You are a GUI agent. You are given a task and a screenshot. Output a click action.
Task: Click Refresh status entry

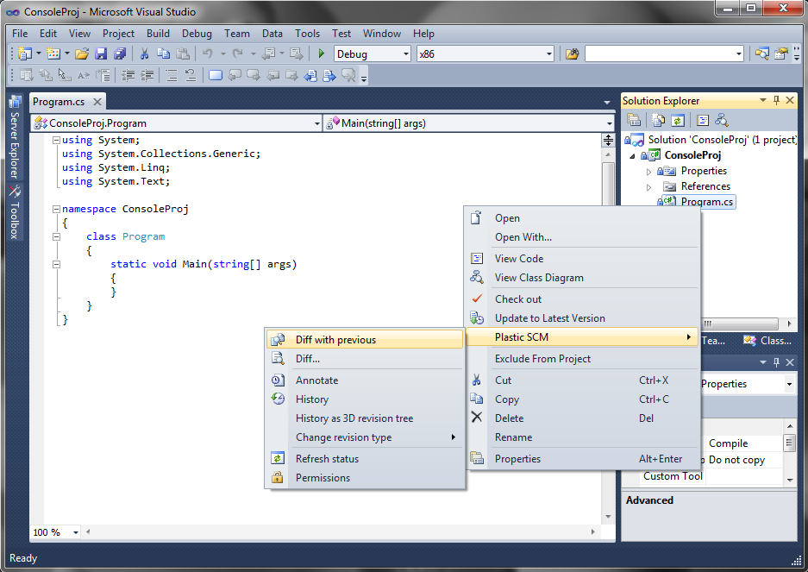pyautogui.click(x=365, y=458)
